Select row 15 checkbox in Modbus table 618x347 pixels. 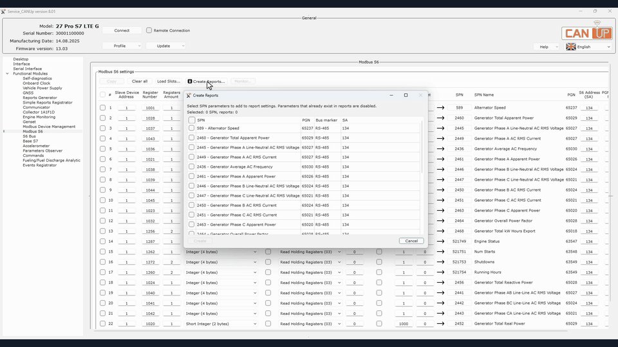(102, 252)
